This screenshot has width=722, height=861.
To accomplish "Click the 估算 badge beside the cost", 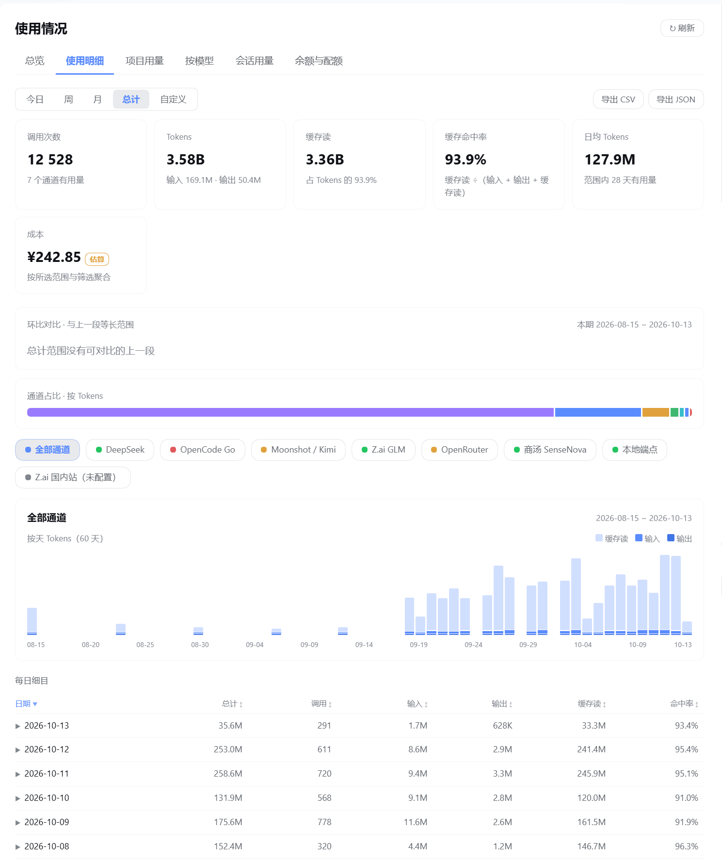I will pos(97,260).
